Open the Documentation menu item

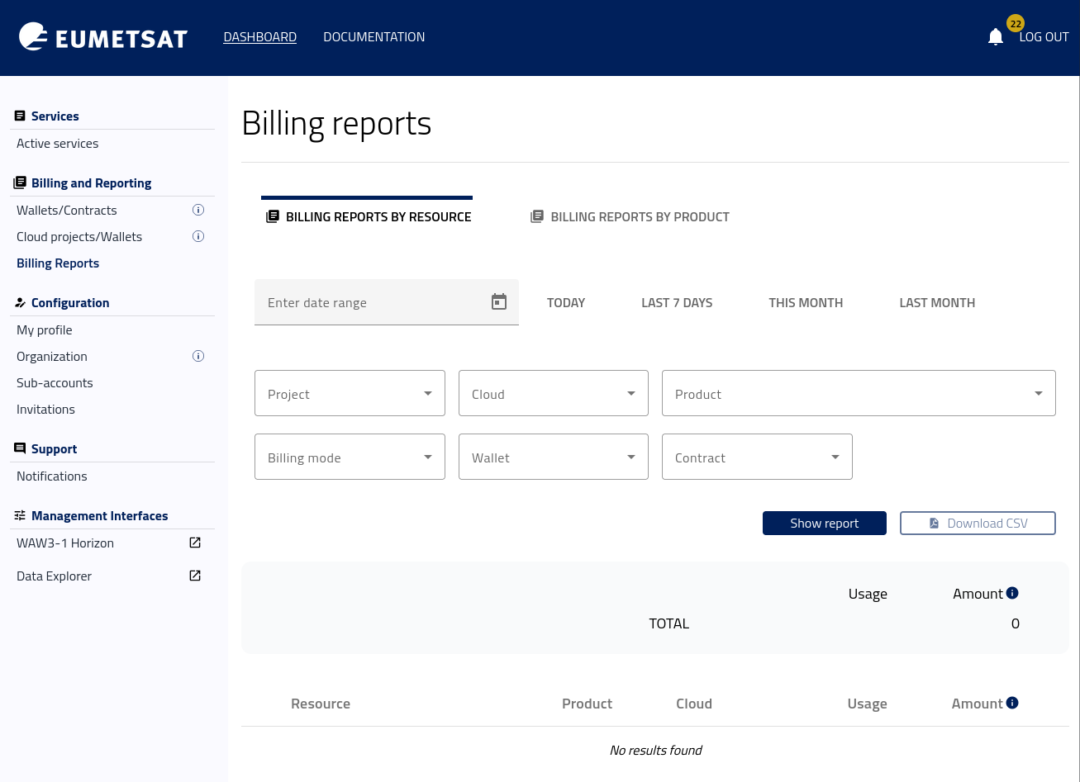(x=373, y=37)
